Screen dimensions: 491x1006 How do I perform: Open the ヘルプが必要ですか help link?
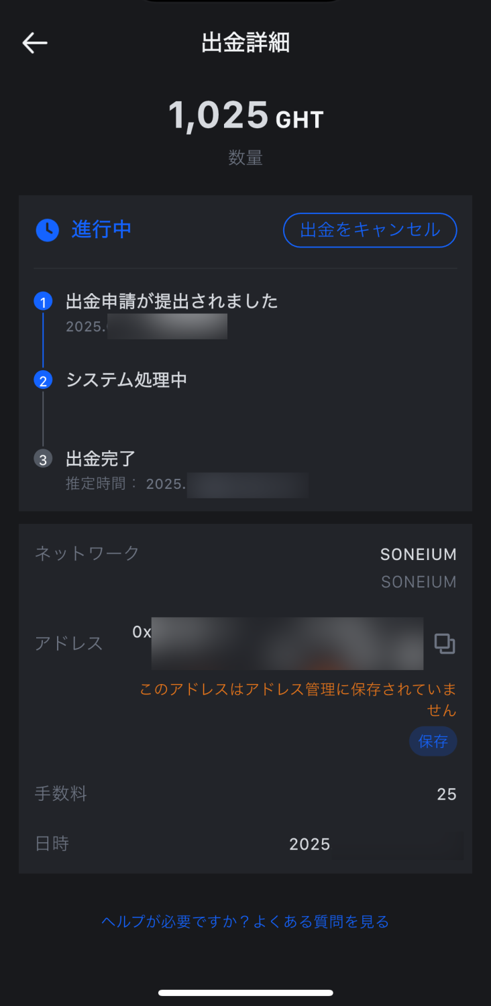coord(245,921)
